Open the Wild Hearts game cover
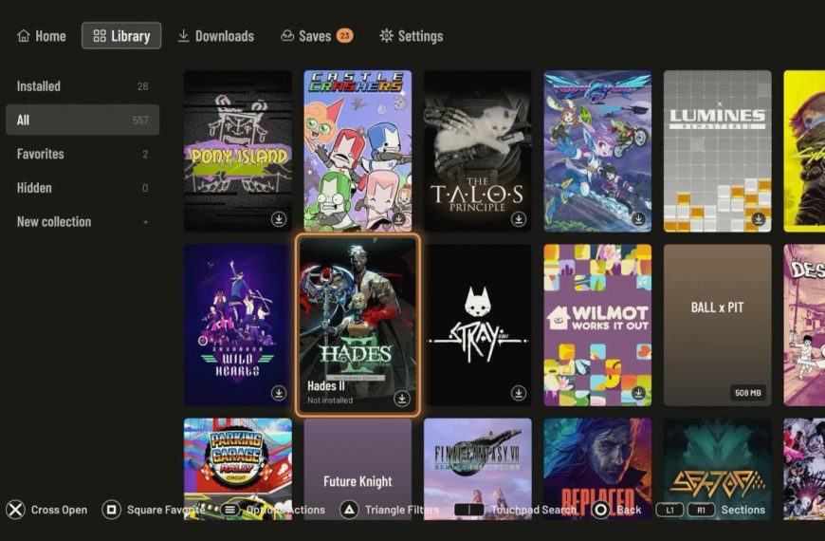The height and width of the screenshot is (541, 825). [238, 325]
